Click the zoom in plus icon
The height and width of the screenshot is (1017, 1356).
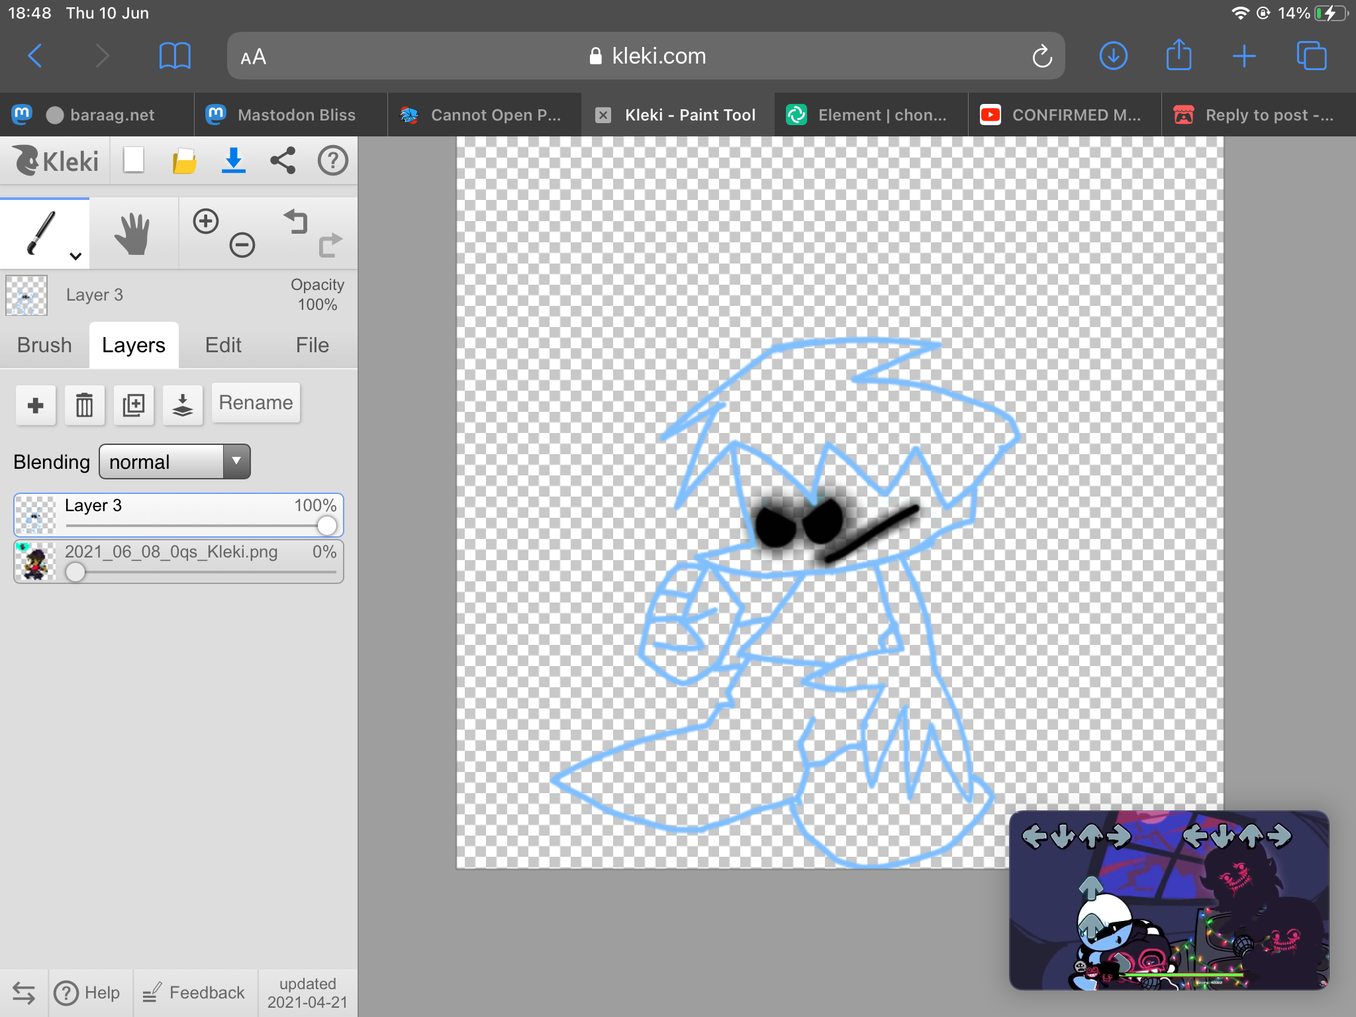coord(206,221)
